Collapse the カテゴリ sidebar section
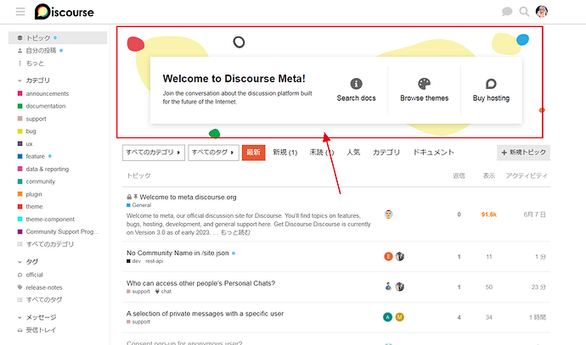 tap(34, 81)
